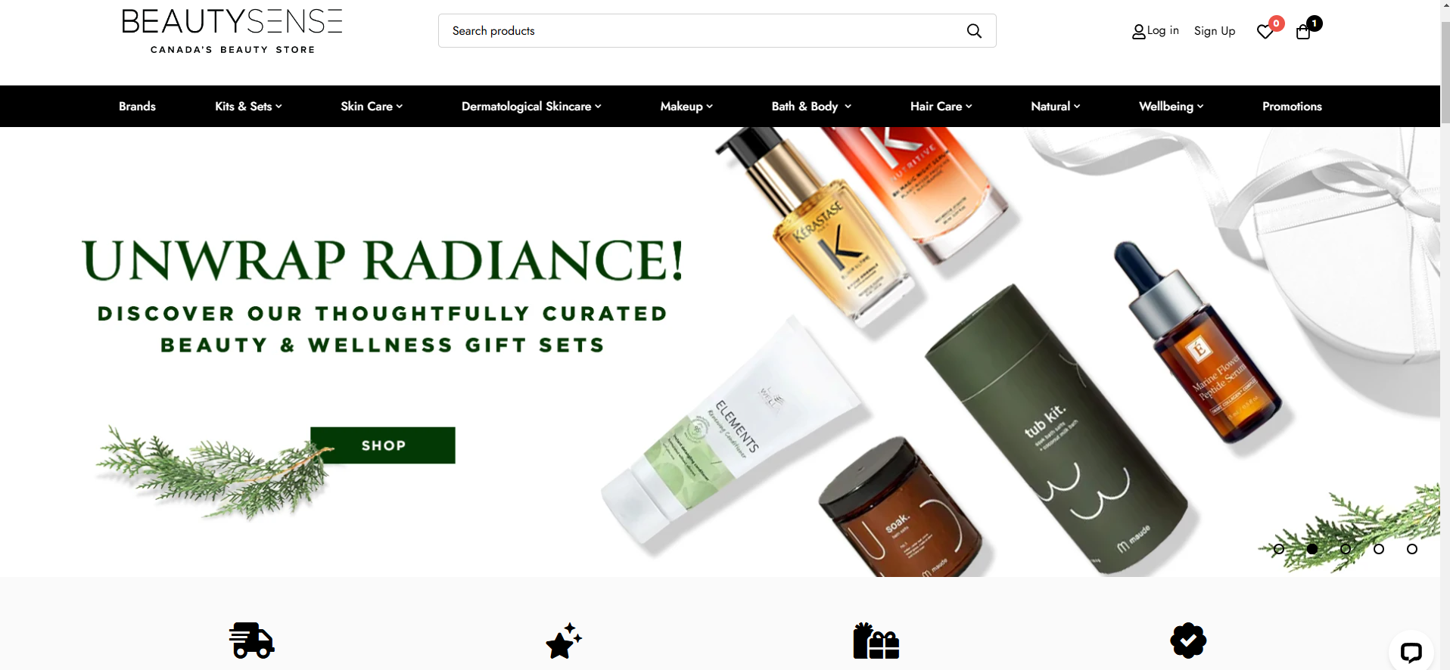This screenshot has width=1450, height=670.
Task: Focus the Search products input field
Action: (704, 31)
